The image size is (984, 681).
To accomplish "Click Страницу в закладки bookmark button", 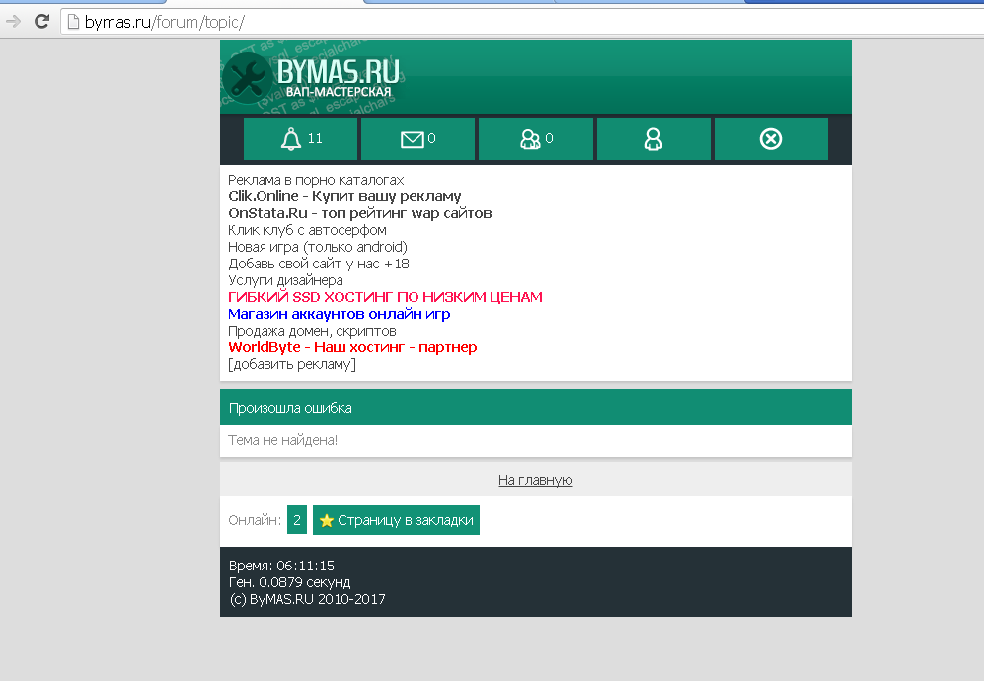I will point(396,520).
